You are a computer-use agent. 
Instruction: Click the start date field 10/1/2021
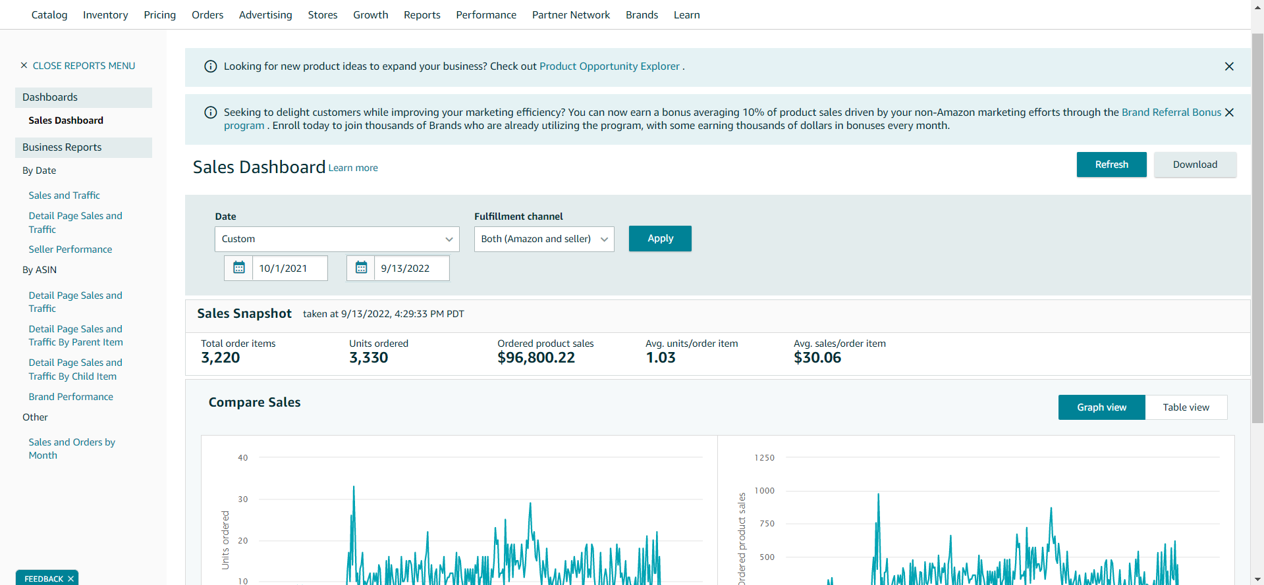(290, 268)
